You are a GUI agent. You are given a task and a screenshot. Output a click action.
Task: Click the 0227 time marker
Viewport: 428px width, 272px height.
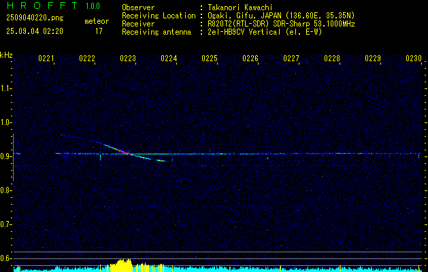pyautogui.click(x=291, y=58)
